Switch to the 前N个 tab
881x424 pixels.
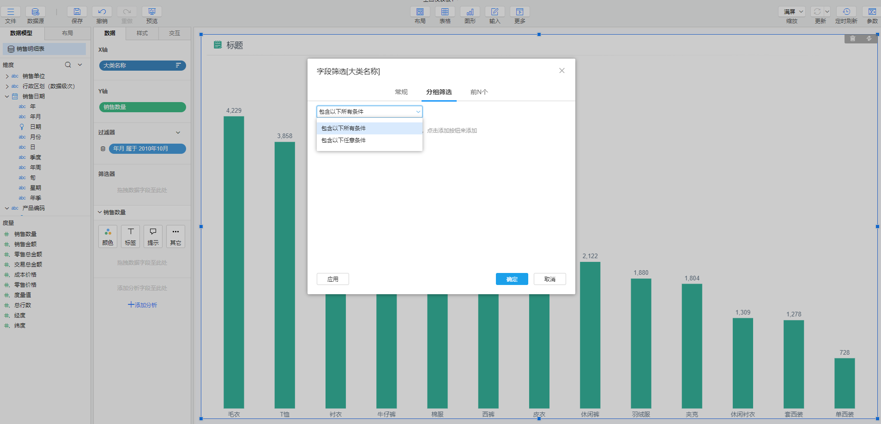coord(479,92)
